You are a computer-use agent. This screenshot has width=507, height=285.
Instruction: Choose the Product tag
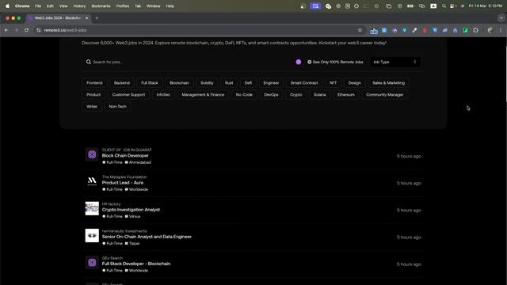93,95
